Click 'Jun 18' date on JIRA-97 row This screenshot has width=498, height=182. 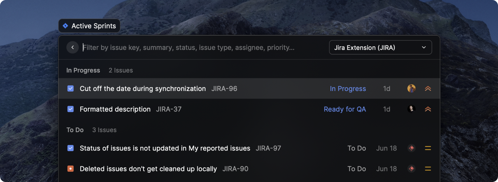click(x=387, y=148)
